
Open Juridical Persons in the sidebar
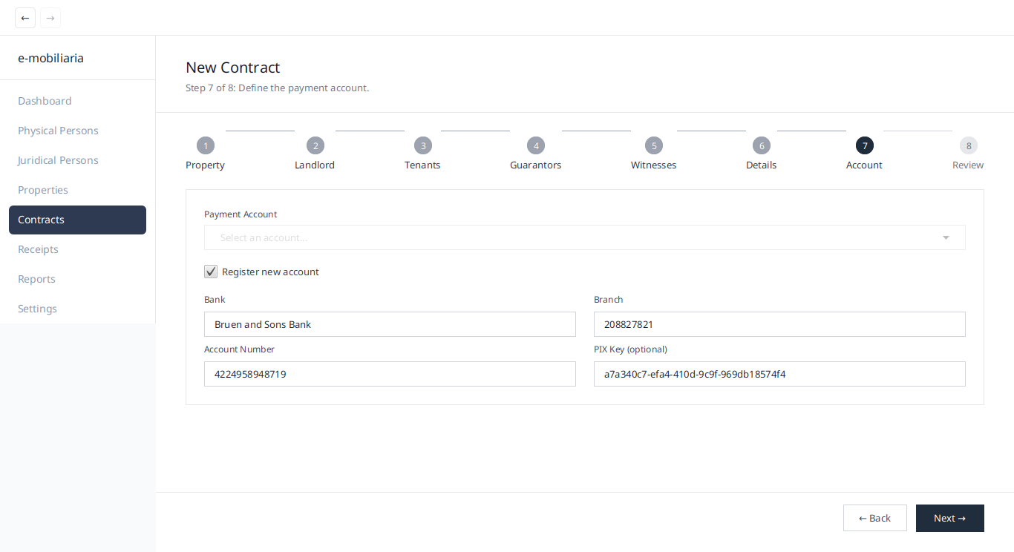click(x=78, y=160)
